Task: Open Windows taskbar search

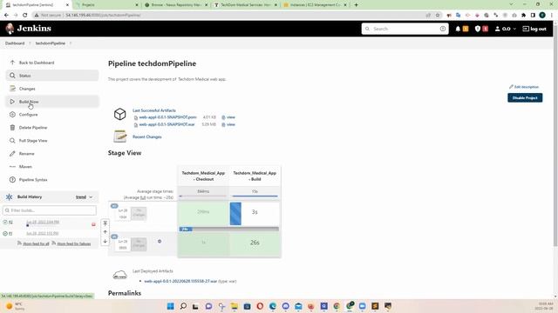Action: pyautogui.click(x=183, y=306)
